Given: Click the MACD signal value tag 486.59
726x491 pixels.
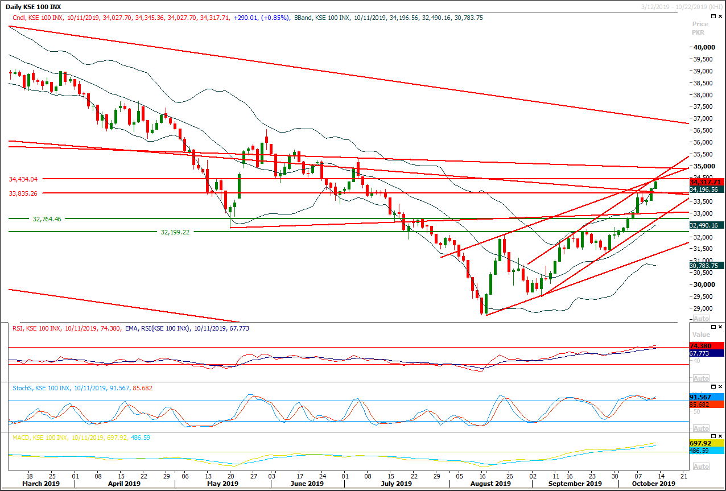Looking at the screenshot, I should [706, 451].
